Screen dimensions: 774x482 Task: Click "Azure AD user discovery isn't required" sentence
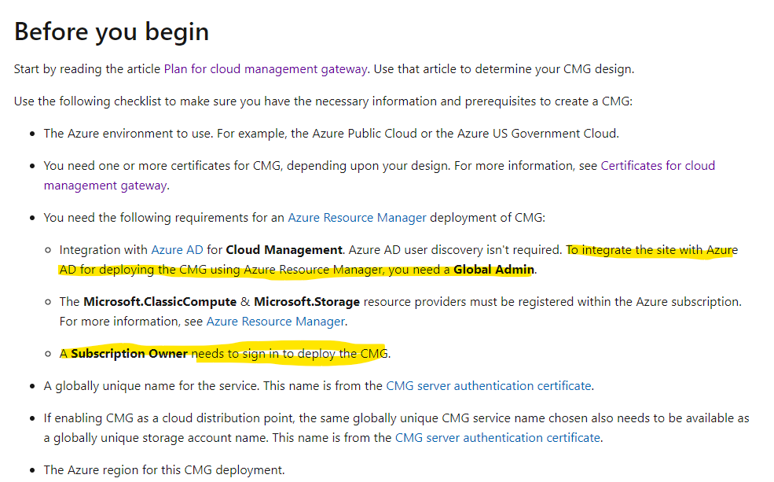[x=455, y=250]
